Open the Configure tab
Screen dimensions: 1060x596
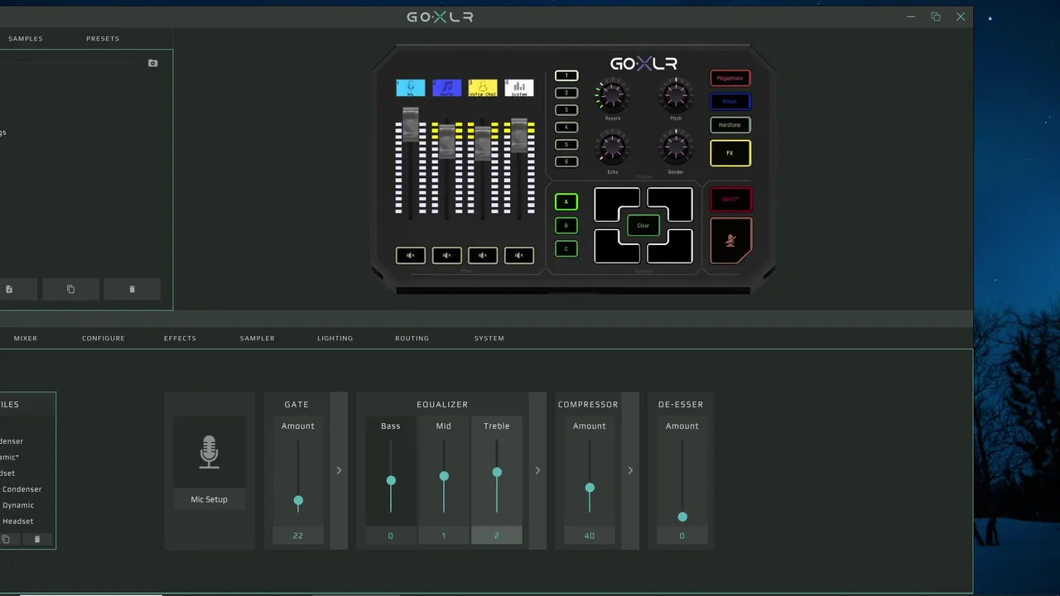pos(104,338)
